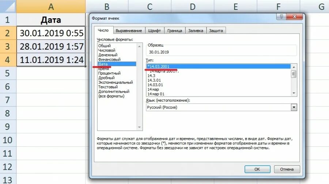
Task: Close the Формат ячеек dialog
Action: coord(294,16)
